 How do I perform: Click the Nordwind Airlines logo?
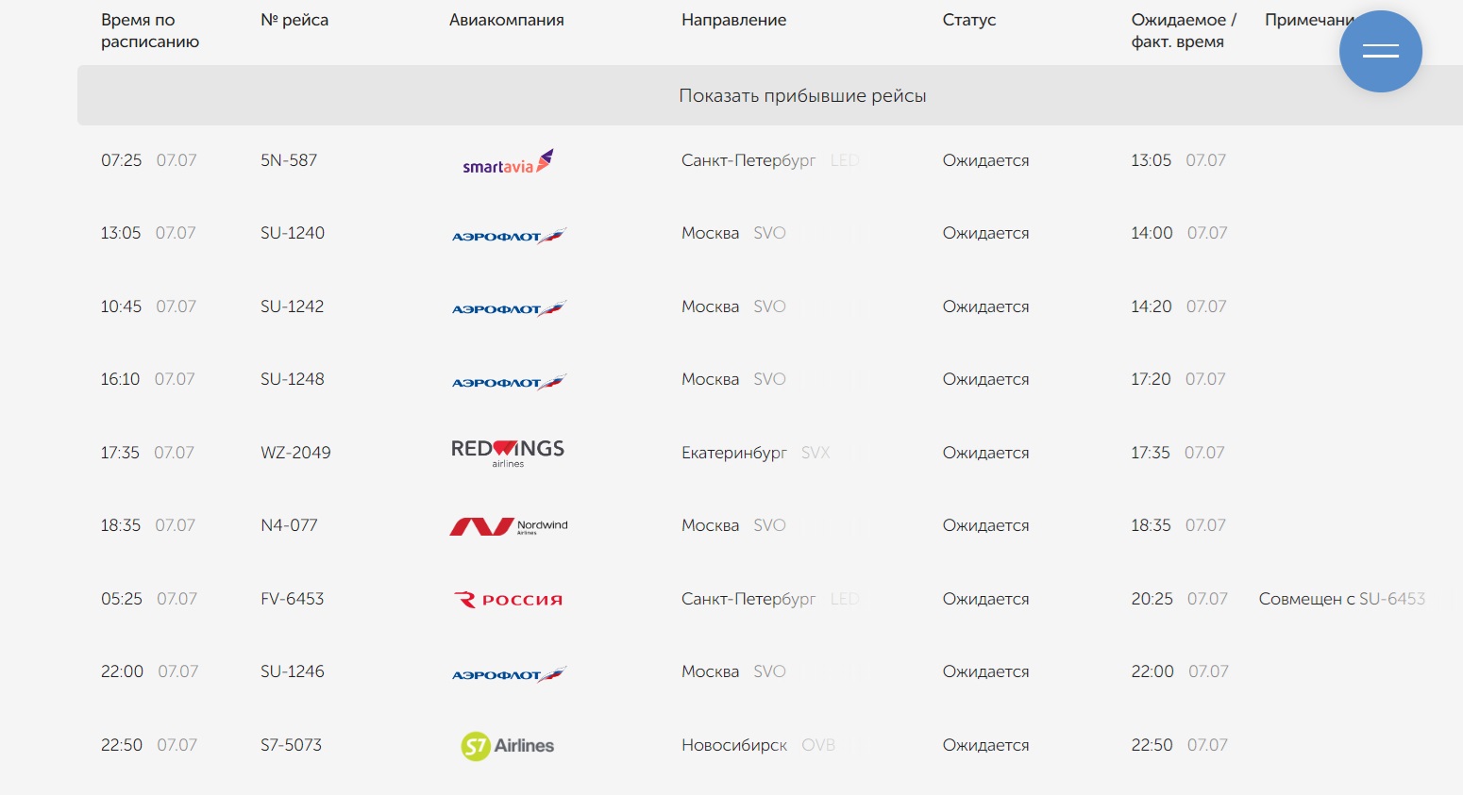(x=508, y=525)
